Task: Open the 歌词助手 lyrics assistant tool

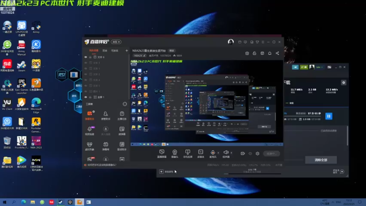Action: click(122, 146)
